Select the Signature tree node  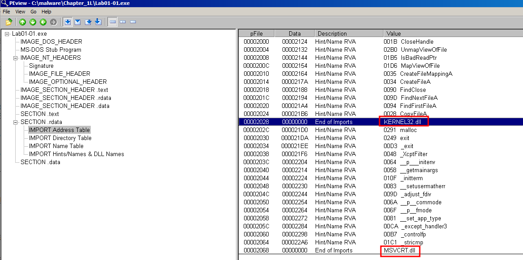coord(42,66)
